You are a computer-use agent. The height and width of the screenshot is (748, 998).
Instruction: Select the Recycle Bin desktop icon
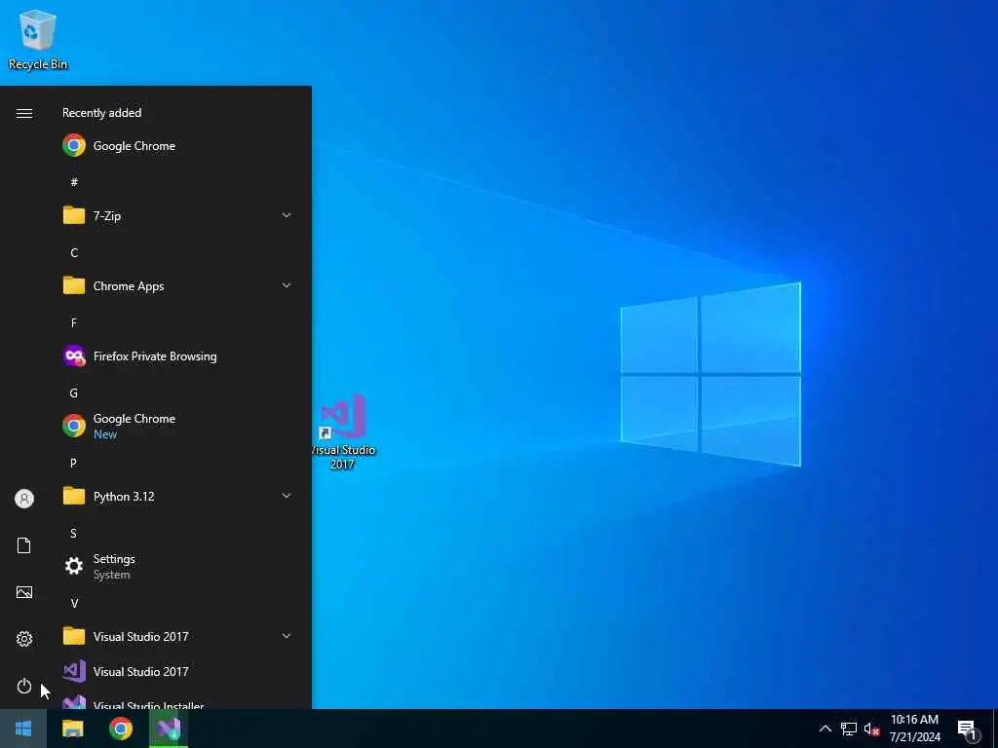tap(38, 39)
